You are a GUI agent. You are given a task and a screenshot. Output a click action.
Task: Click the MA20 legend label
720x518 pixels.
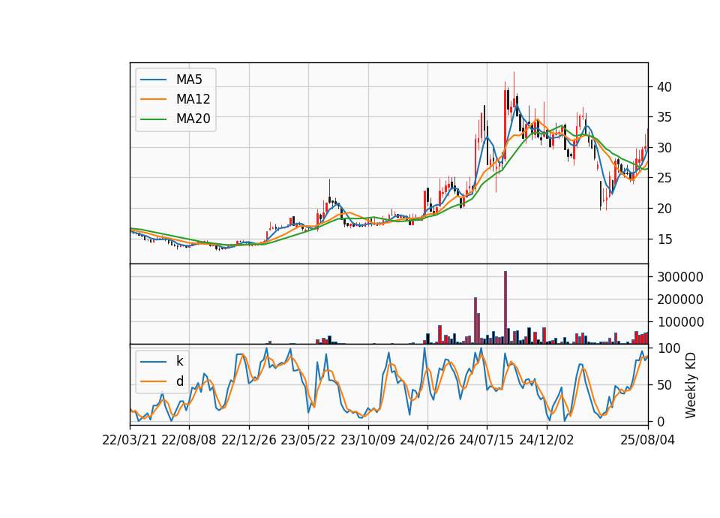click(x=193, y=119)
